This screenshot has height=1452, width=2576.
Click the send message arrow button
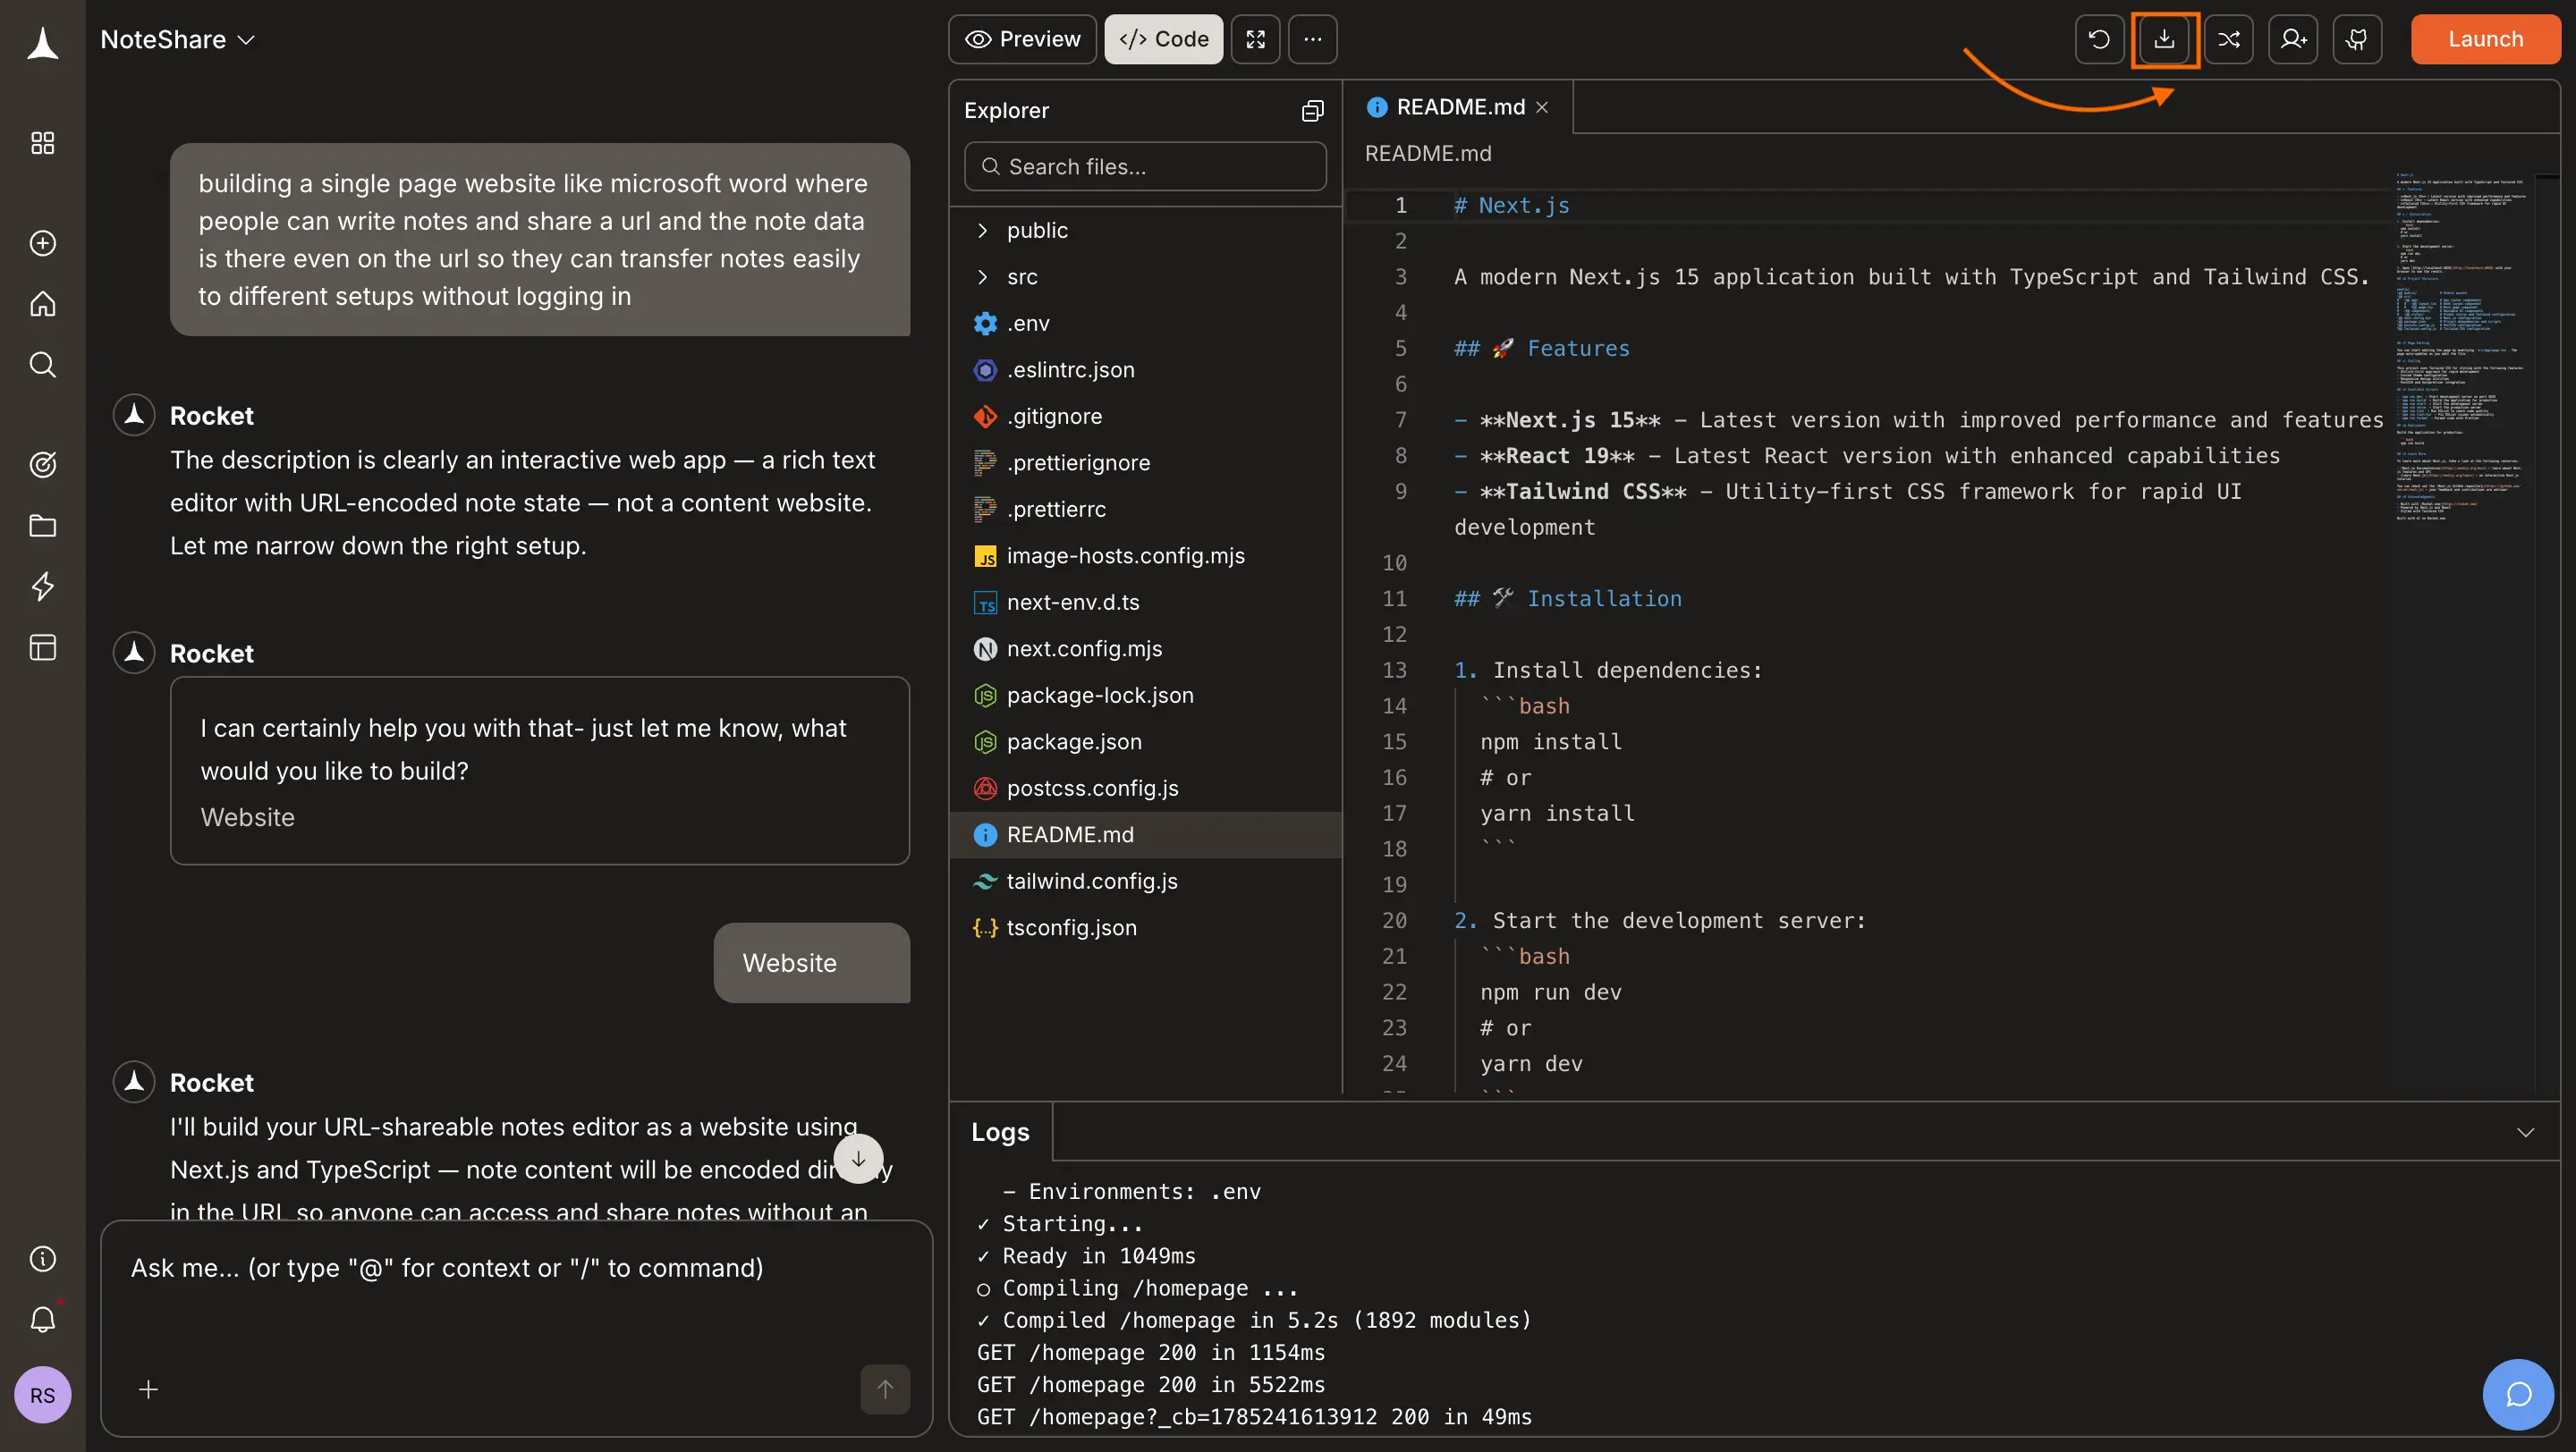[885, 1389]
